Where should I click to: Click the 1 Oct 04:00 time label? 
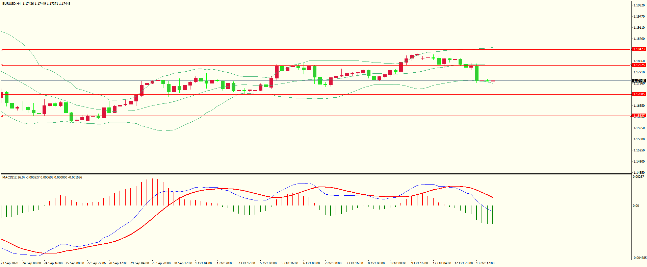(203, 263)
